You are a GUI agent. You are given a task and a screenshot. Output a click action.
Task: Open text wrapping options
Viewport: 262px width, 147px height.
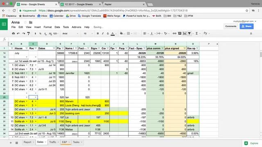[x=158, y=33]
